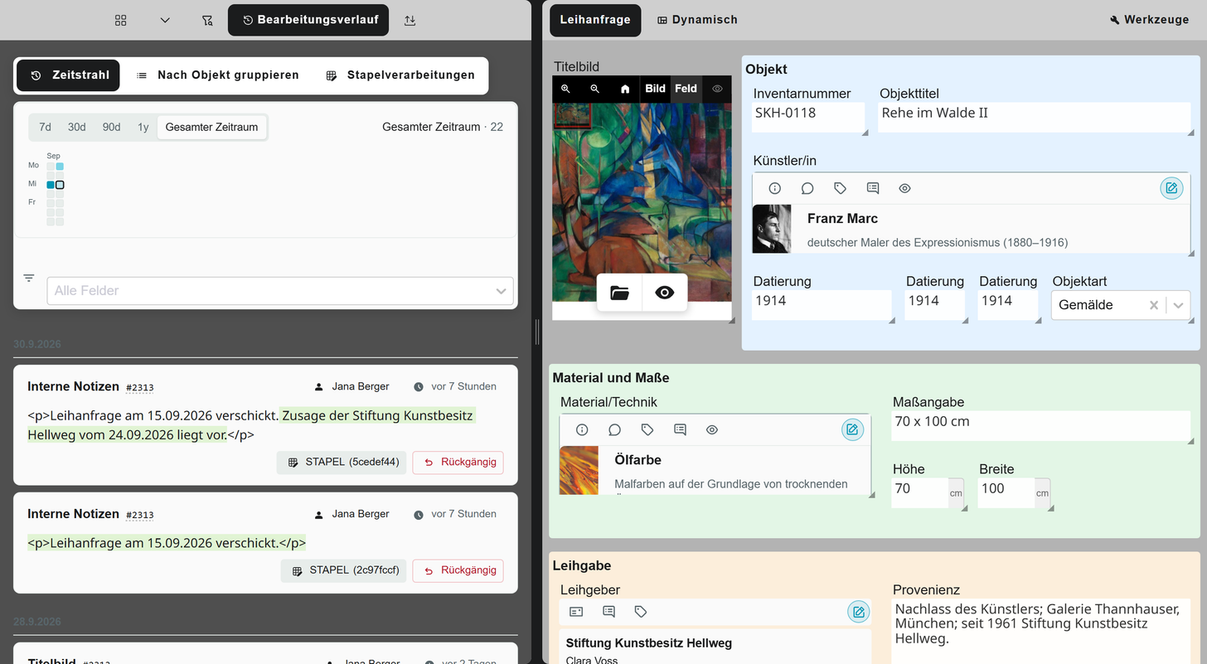Open the Dynamisch tab
Image resolution: width=1207 pixels, height=664 pixels.
click(x=697, y=20)
